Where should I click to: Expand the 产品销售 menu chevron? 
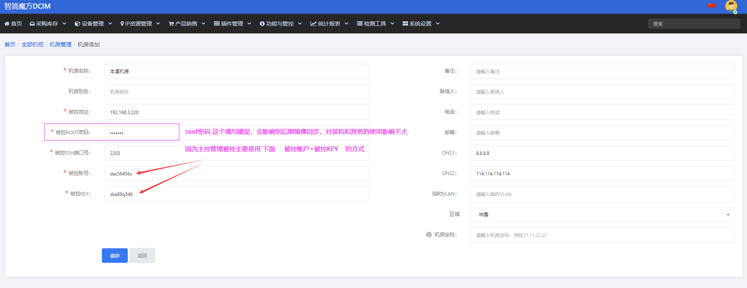(204, 24)
